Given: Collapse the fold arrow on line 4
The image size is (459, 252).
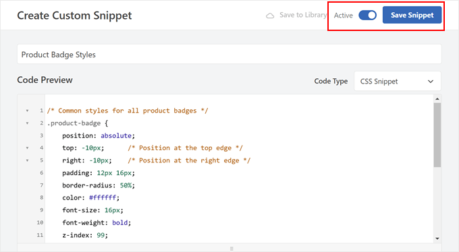Looking at the screenshot, I should click(x=27, y=148).
